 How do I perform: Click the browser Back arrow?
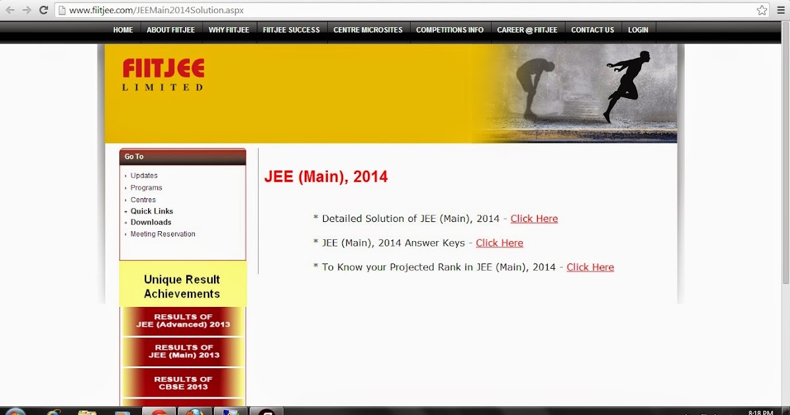10,10
